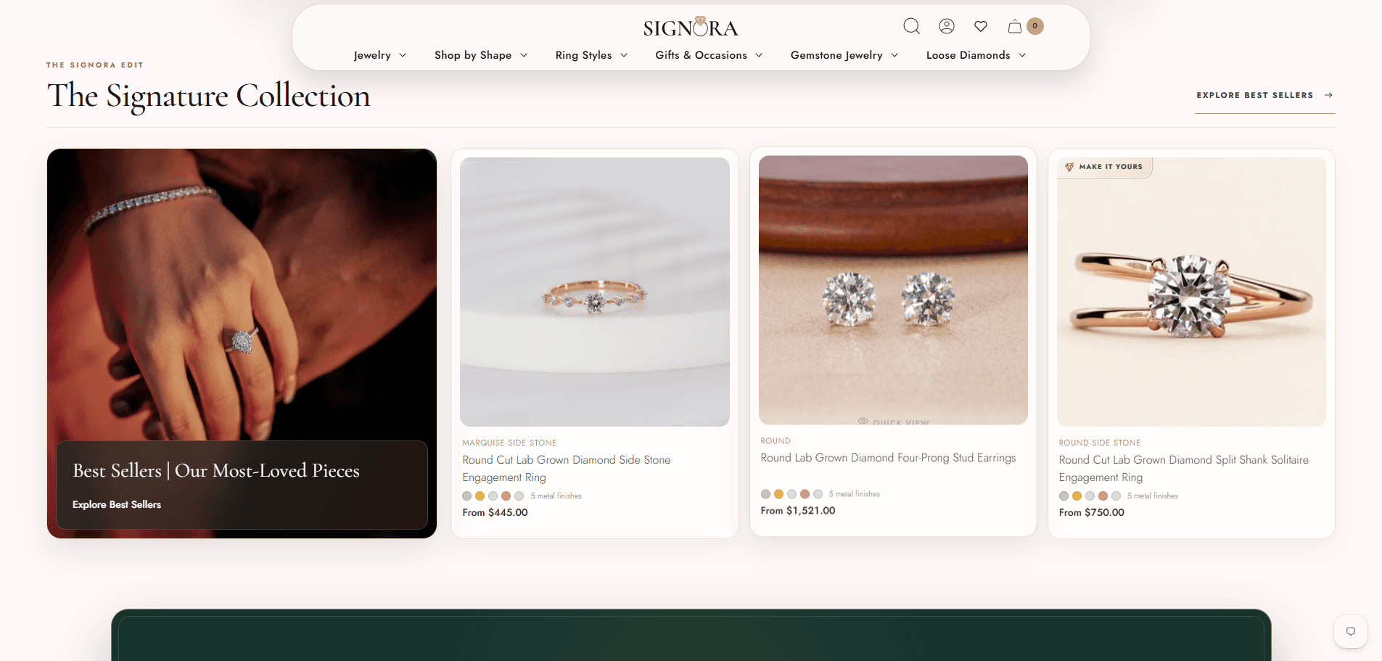The width and height of the screenshot is (1382, 661).
Task: Open Gemstone Jewelry menu
Action: coord(844,55)
